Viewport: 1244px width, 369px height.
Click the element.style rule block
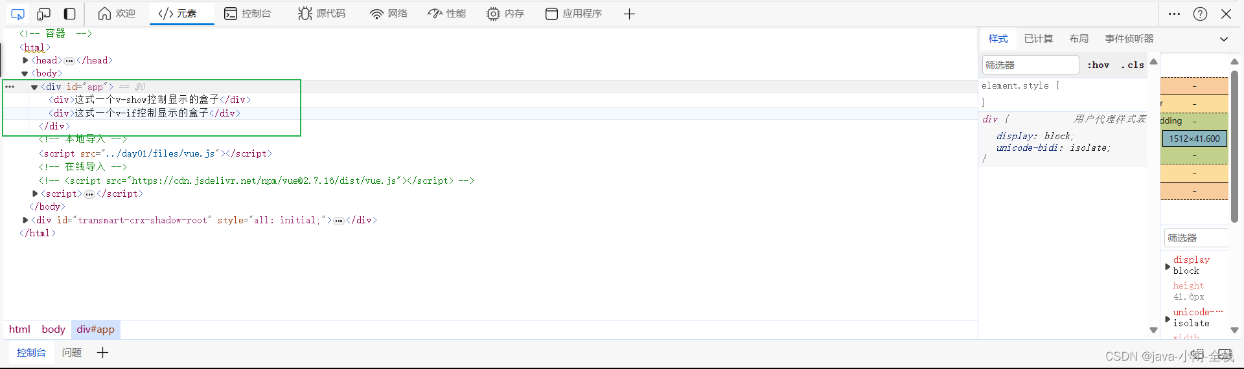click(1063, 94)
